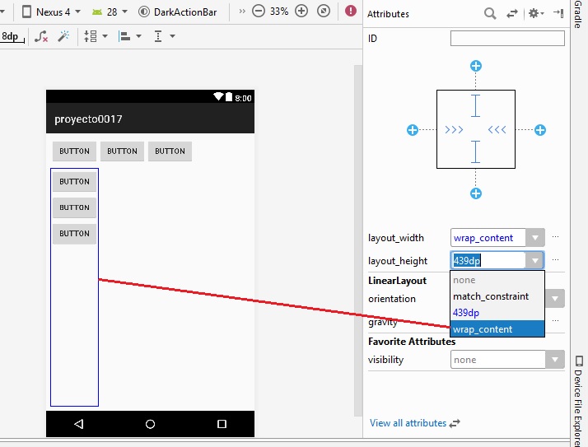Click the zoom to fit screen icon

click(323, 12)
